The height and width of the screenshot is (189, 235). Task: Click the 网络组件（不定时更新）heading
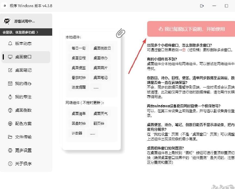coord(85,103)
